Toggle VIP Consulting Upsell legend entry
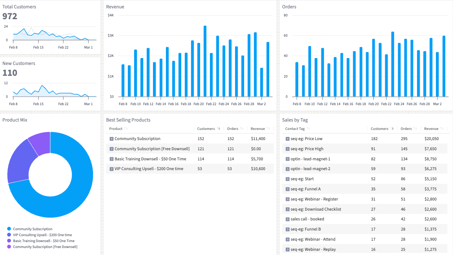 tap(42, 235)
